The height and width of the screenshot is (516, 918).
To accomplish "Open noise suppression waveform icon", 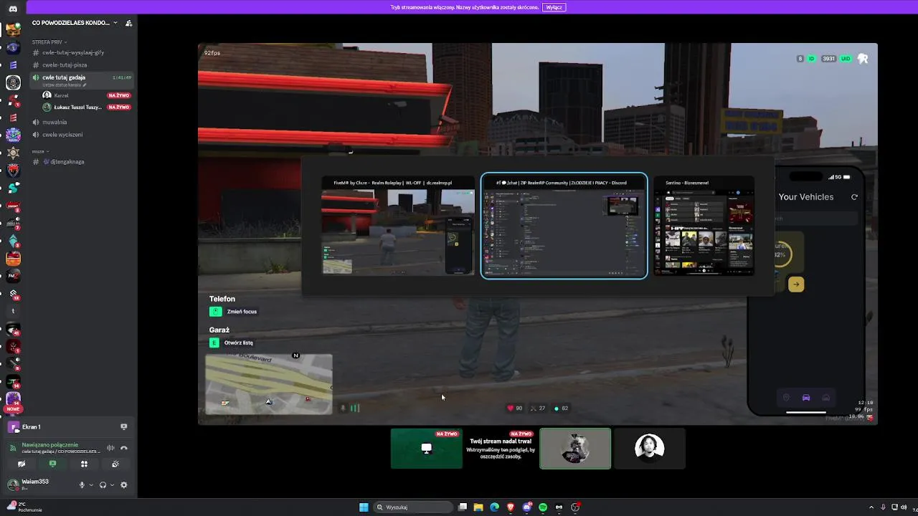I will tap(110, 448).
